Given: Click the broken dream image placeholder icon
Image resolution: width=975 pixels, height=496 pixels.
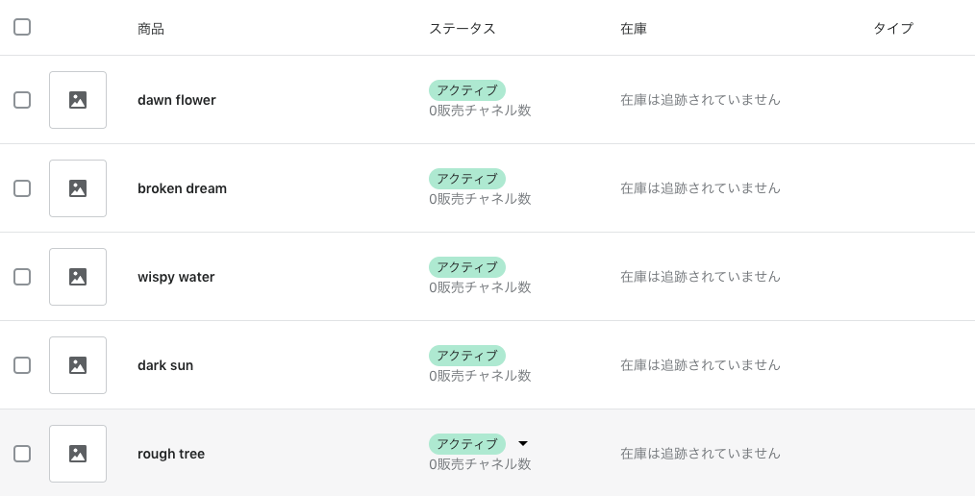Looking at the screenshot, I should 78,188.
